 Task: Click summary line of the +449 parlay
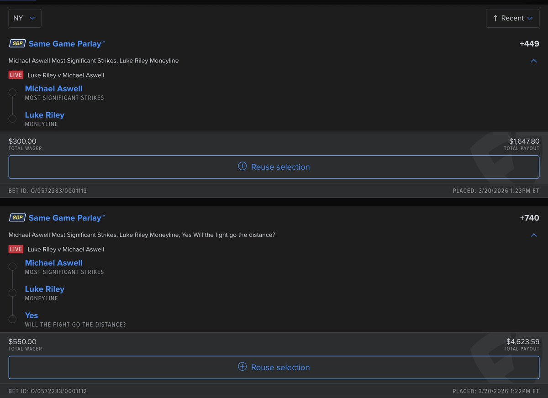(94, 61)
